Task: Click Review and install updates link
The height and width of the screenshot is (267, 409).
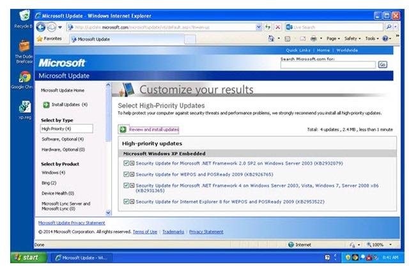Action: point(154,129)
